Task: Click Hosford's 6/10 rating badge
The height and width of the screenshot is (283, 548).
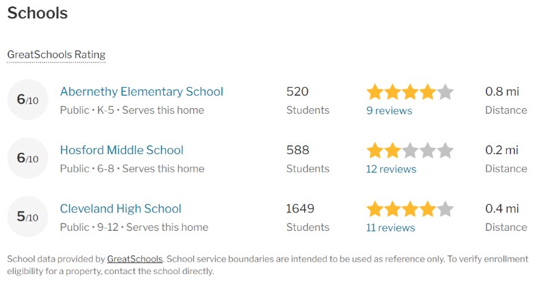Action: click(x=27, y=158)
